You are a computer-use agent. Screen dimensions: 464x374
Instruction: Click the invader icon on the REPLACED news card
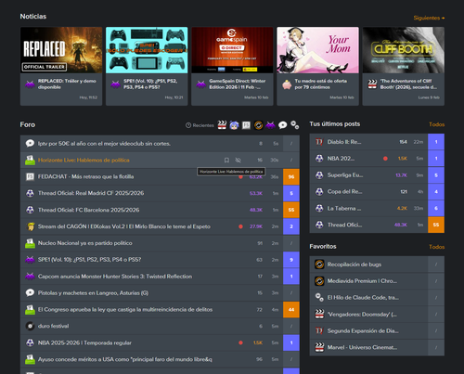(30, 84)
